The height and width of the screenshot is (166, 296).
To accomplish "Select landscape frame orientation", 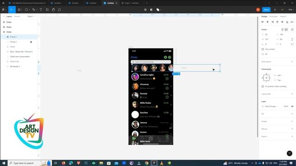I will tap(286, 30).
